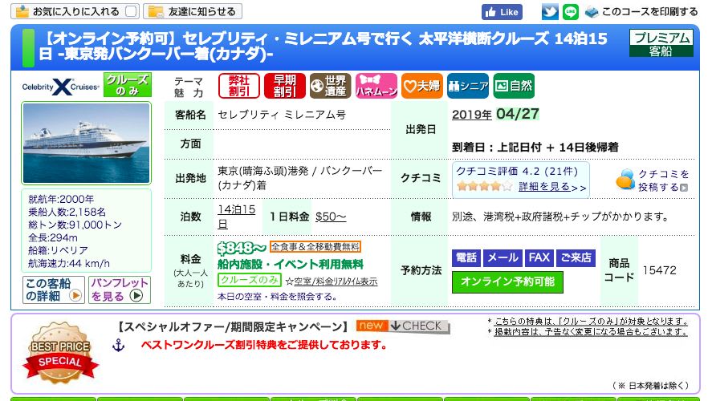This screenshot has width=708, height=401.
Task: Click the chat bubble review icon
Action: (x=625, y=180)
